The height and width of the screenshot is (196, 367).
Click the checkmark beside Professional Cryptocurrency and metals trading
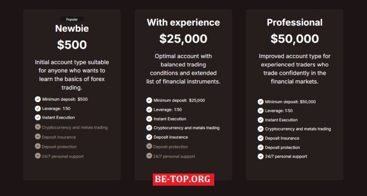(x=261, y=129)
